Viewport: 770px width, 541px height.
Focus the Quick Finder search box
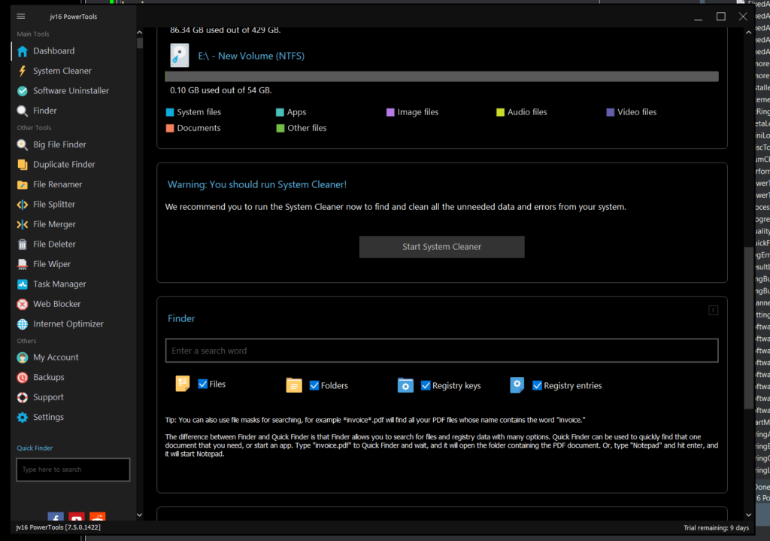[73, 470]
